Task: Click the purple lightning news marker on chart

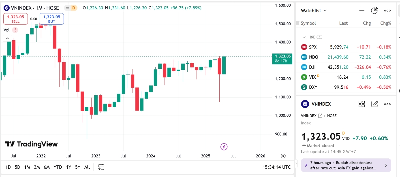Action: click(224, 146)
